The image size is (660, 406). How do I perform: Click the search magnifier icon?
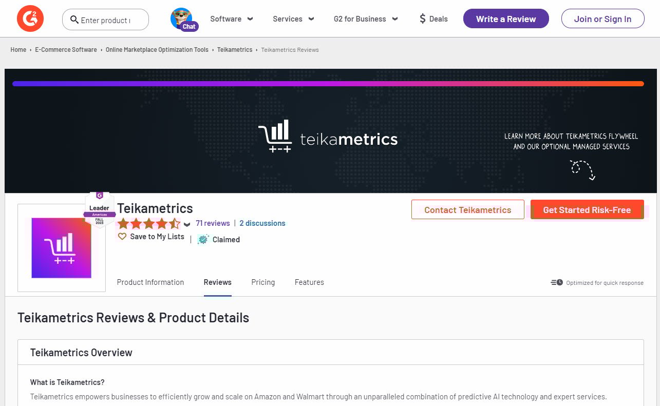click(x=74, y=20)
